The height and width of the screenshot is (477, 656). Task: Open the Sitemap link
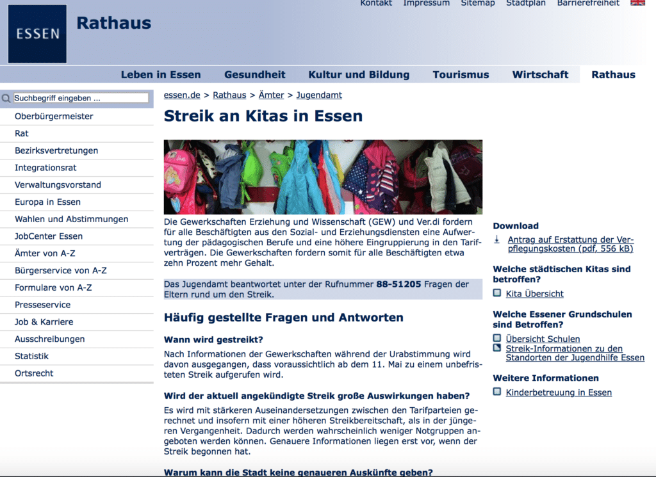point(478,3)
